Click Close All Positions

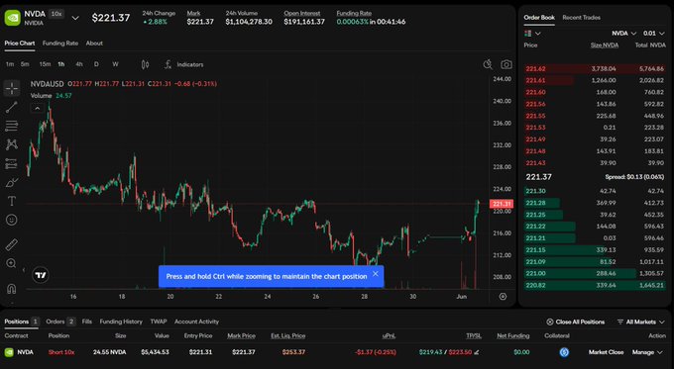576,322
